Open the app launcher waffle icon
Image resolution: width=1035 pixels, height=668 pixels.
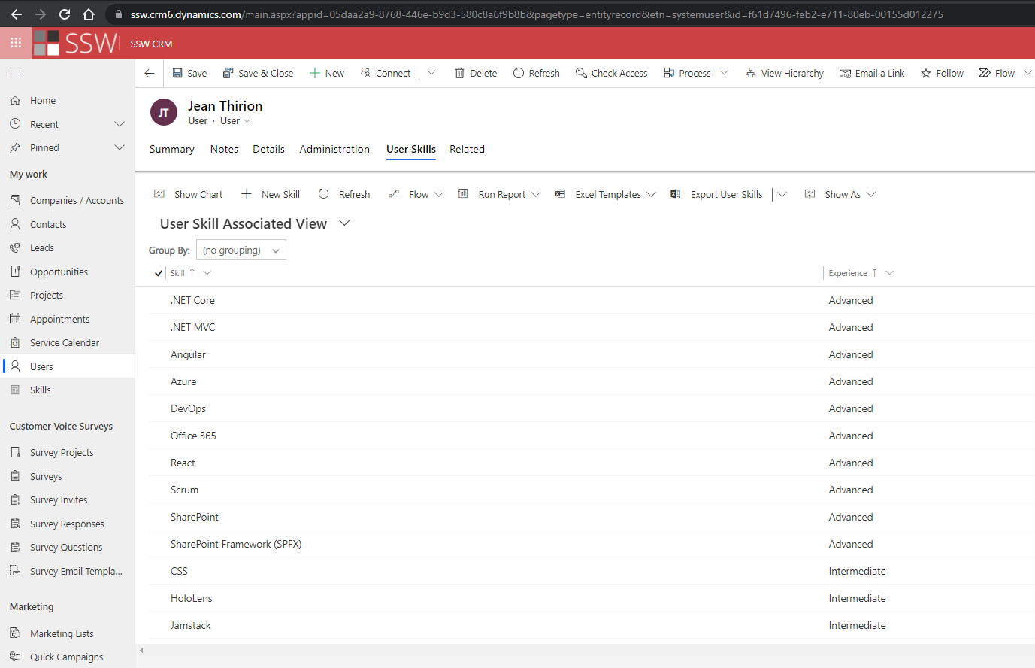point(16,44)
